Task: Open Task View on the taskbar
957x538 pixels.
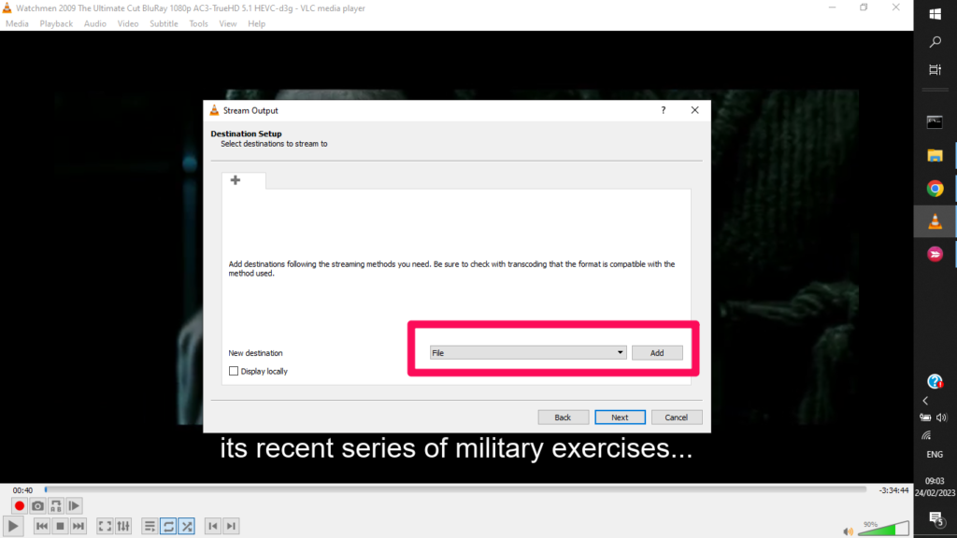Action: (935, 69)
